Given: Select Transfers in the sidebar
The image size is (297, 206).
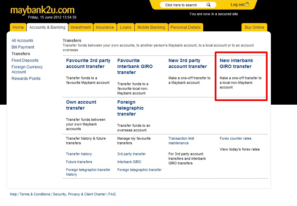Looking at the screenshot, I should (x=20, y=54).
